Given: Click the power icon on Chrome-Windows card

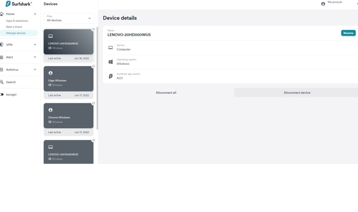Looking at the screenshot, I should [x=93, y=103].
